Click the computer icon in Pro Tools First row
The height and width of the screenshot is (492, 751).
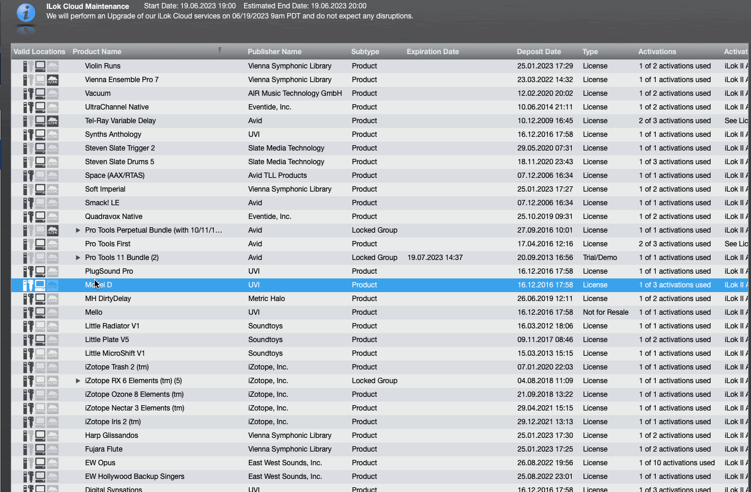(x=40, y=244)
